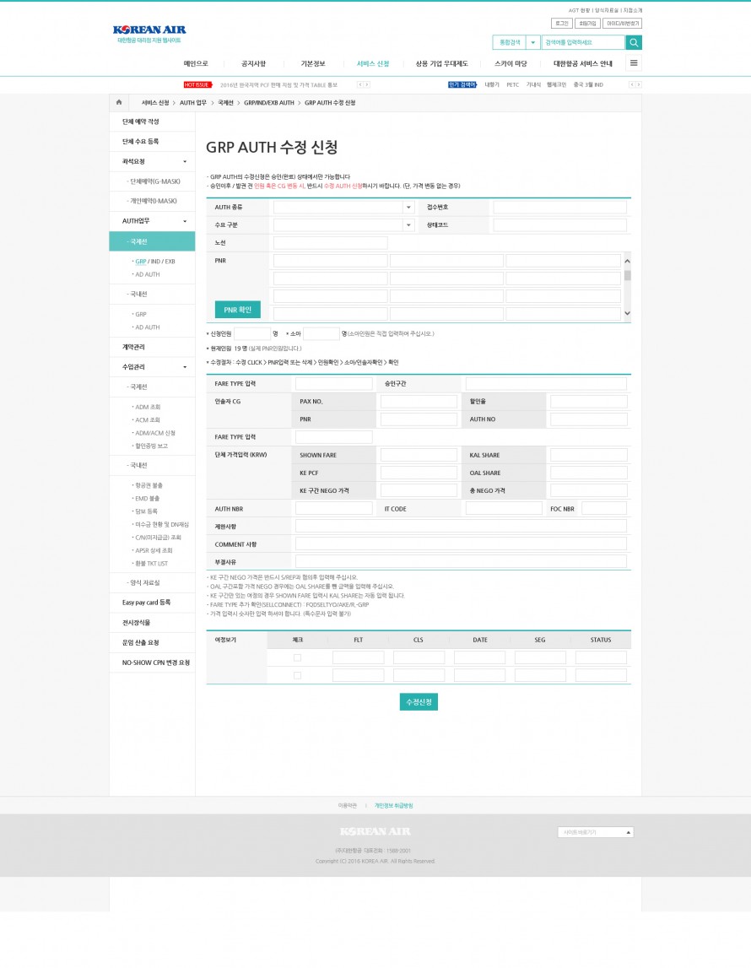Open the 통합검색 search category dropdown
The height and width of the screenshot is (968, 751).
tap(532, 42)
